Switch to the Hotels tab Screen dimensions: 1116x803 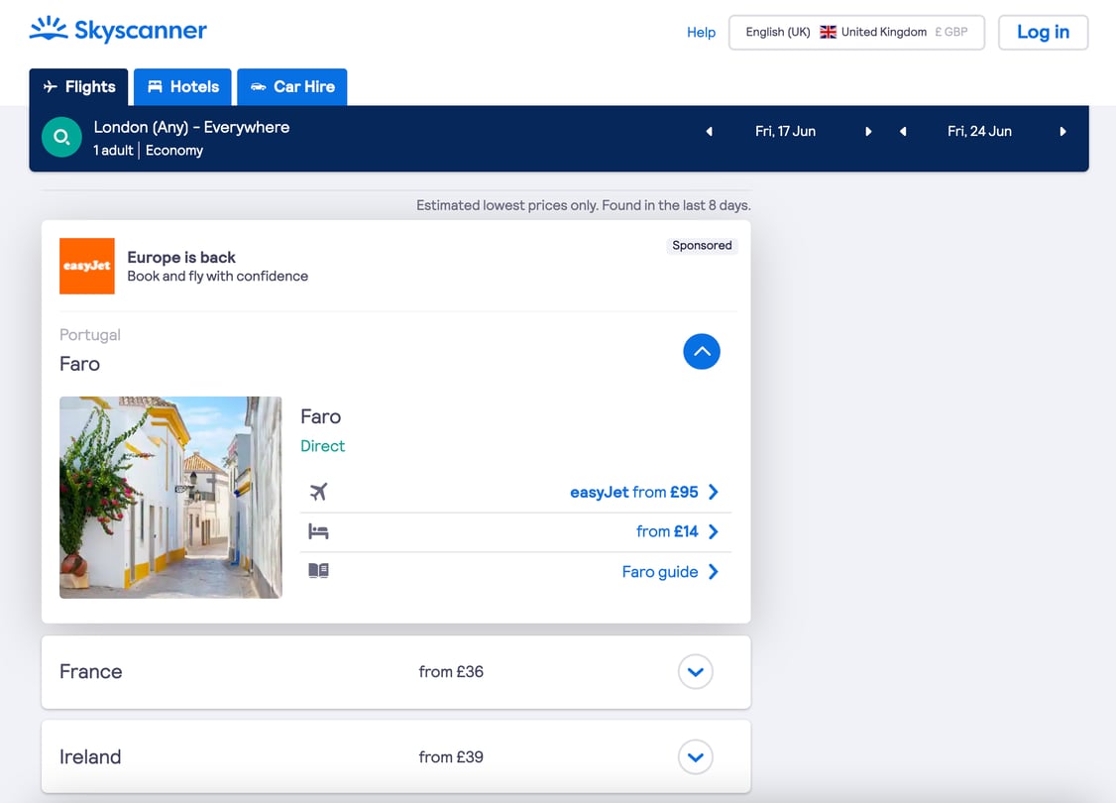click(x=182, y=87)
